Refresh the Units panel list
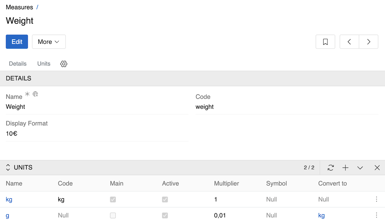Image resolution: width=385 pixels, height=223 pixels. [330, 168]
